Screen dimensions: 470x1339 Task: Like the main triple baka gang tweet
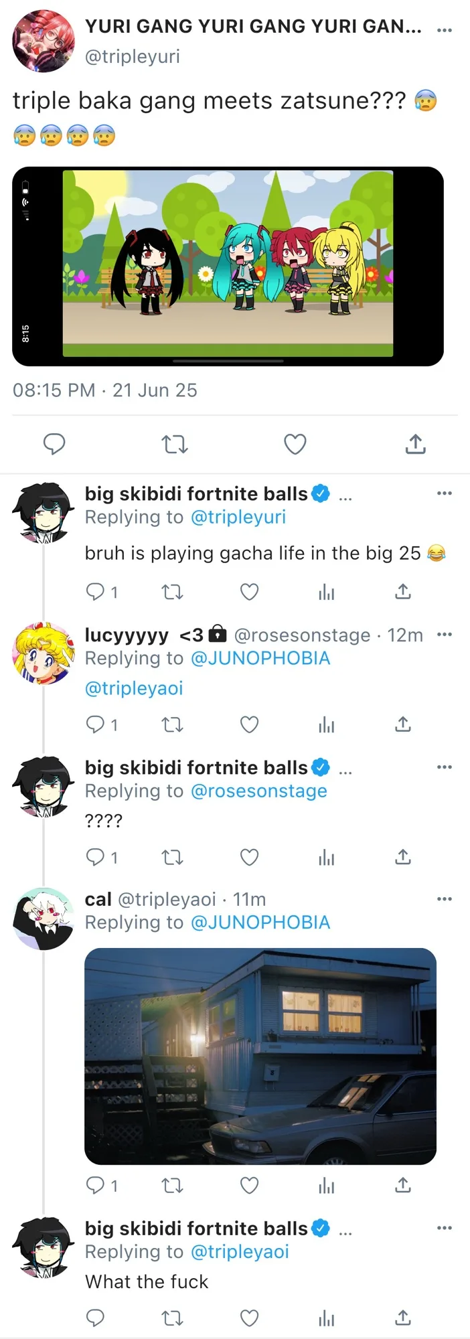pos(295,444)
